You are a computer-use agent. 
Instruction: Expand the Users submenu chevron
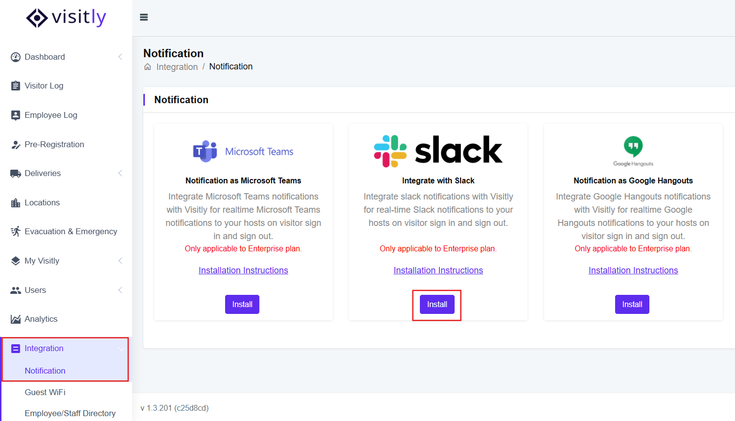click(120, 290)
